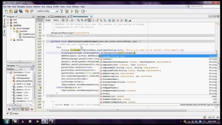Image resolution: width=222 pixels, height=125 pixels.
Task: Open the Files side tab
Action: coord(4,33)
